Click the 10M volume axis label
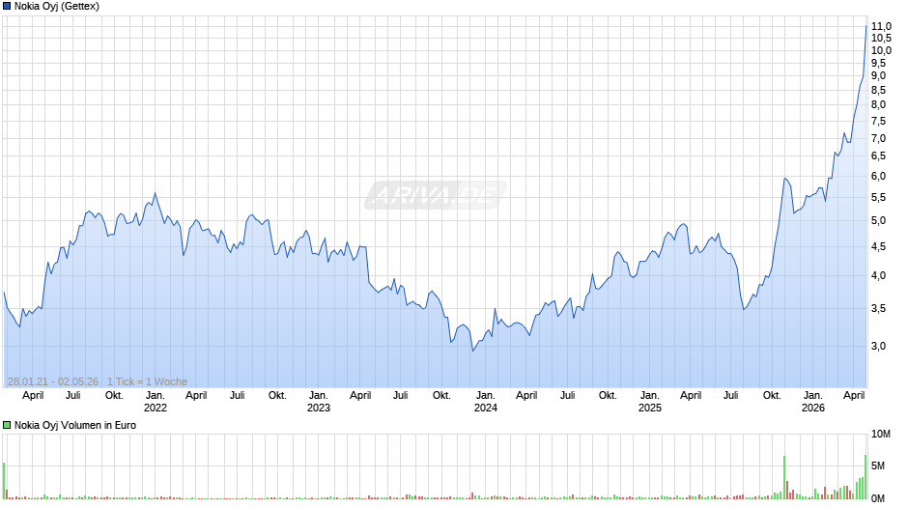908x508 pixels. click(x=881, y=435)
